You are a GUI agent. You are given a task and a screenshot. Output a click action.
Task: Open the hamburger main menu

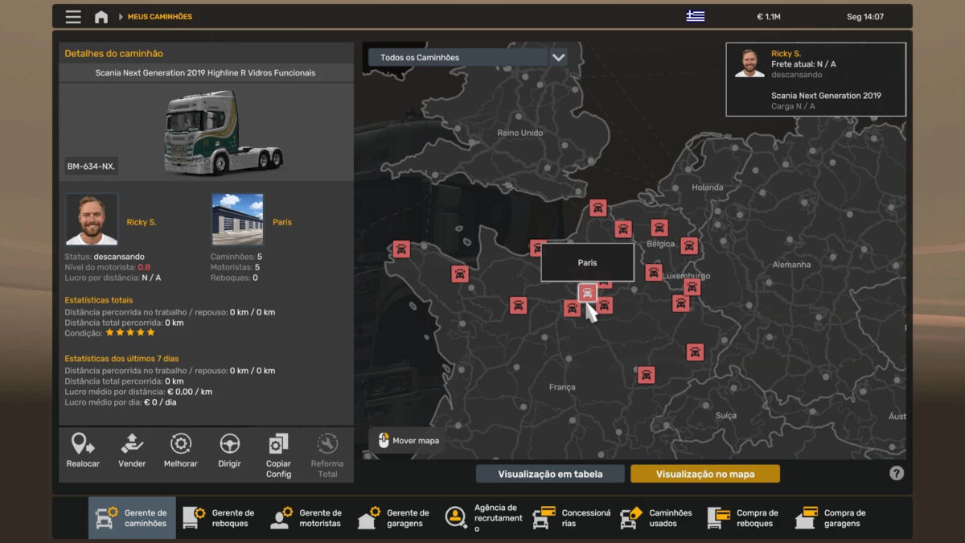click(73, 17)
